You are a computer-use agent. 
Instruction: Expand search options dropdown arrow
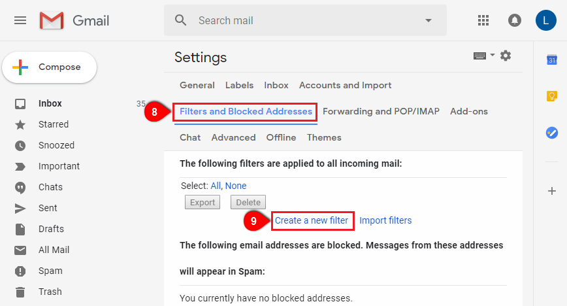pos(429,21)
